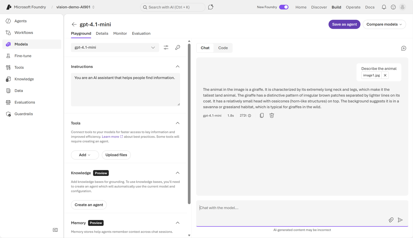Image resolution: width=413 pixels, height=238 pixels.
Task: Collapse the Tools section
Action: (178, 123)
